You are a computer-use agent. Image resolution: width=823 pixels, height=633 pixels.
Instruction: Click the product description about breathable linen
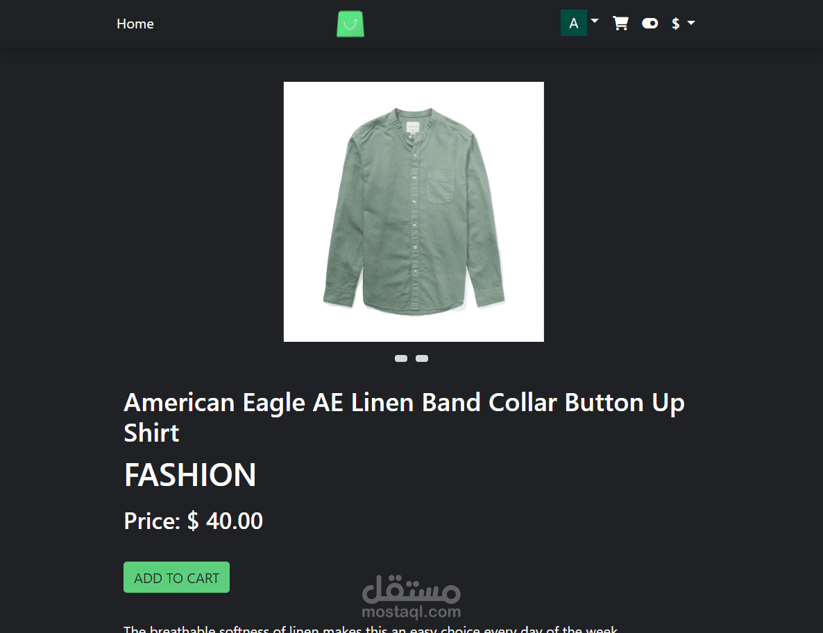click(371, 629)
